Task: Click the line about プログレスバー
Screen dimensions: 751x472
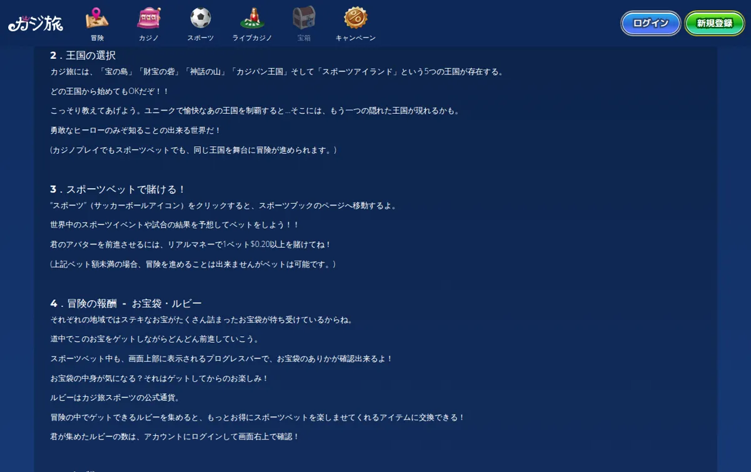Action: 222,359
